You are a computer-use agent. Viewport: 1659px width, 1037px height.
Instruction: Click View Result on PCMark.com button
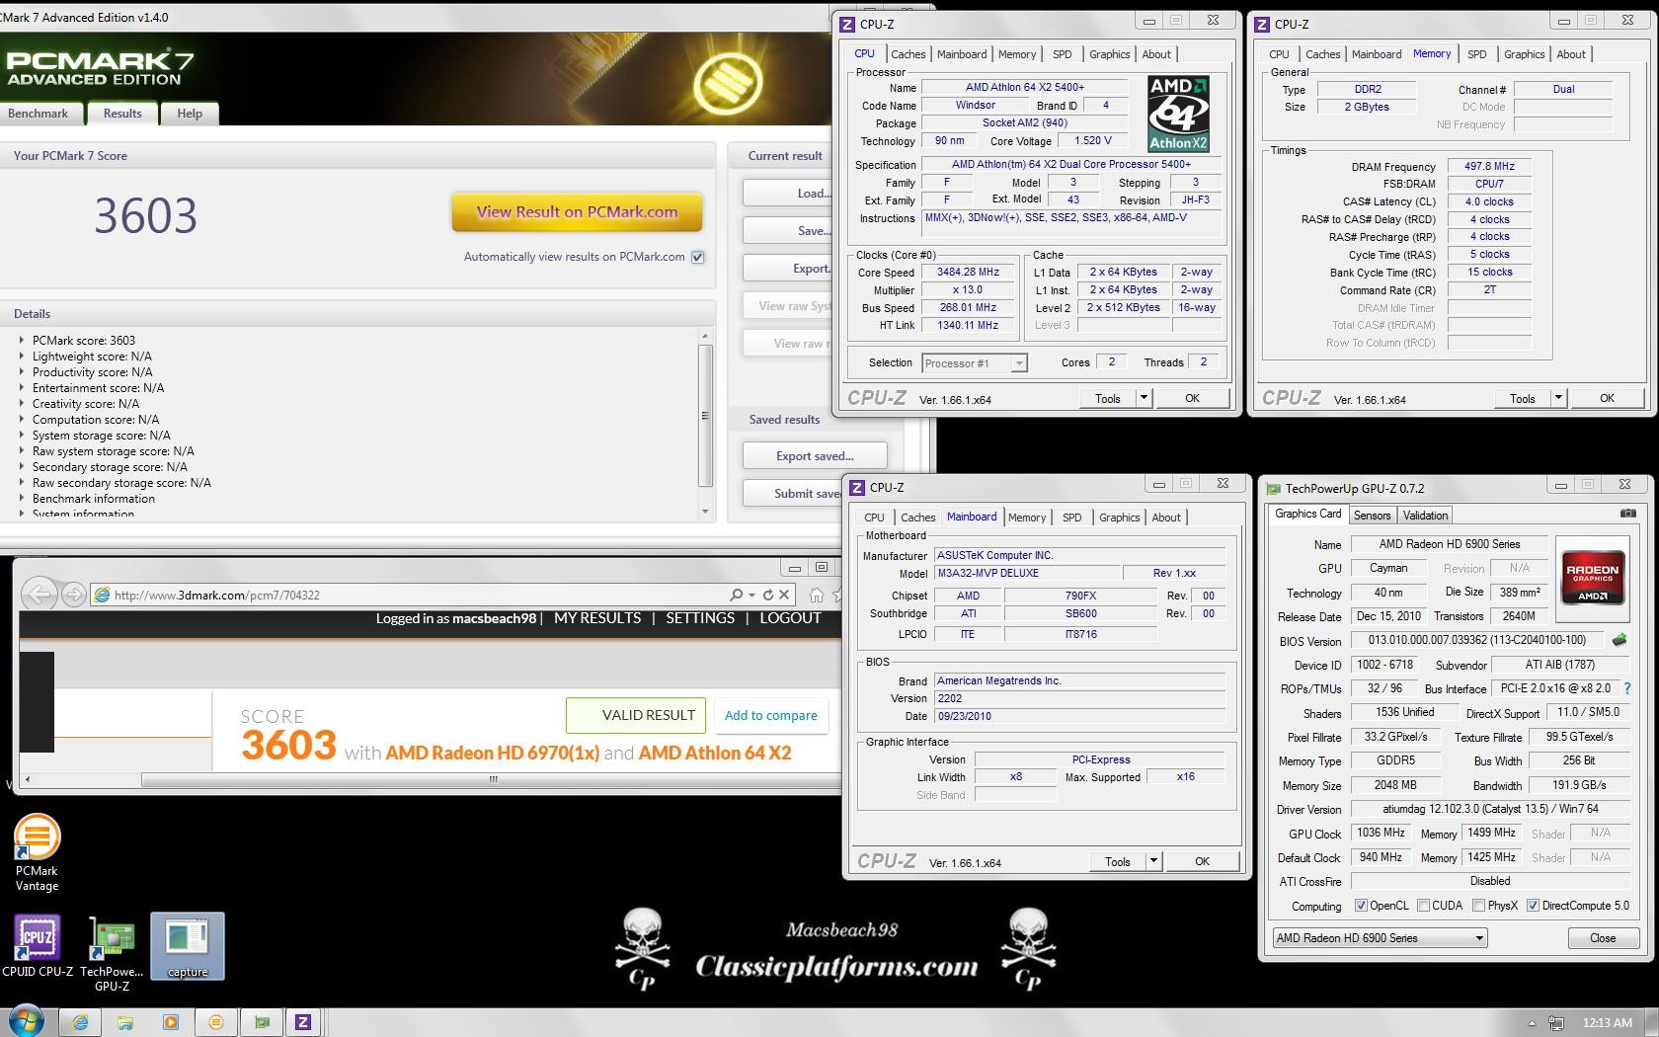[577, 211]
